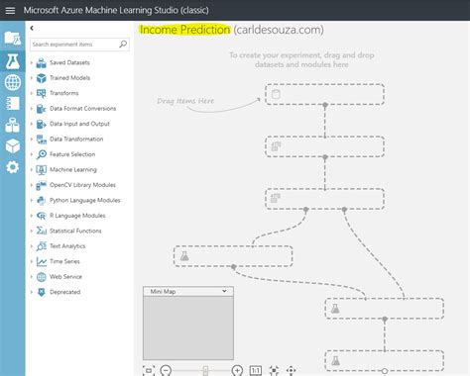
Task: Open Trained Models cube sidebar icon
Action: [13, 146]
